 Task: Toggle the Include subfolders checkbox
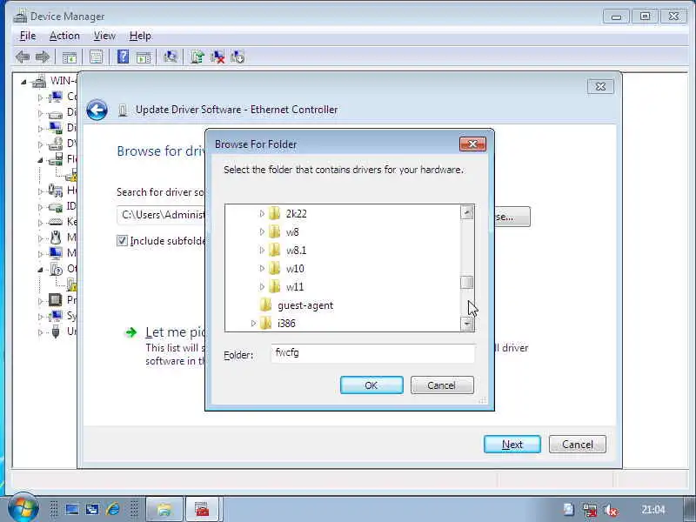tap(122, 241)
